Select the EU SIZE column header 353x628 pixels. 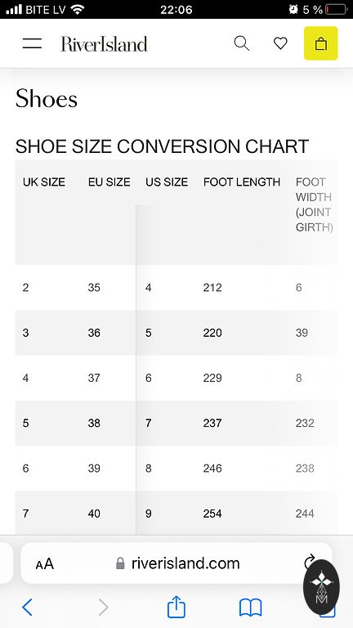(109, 182)
